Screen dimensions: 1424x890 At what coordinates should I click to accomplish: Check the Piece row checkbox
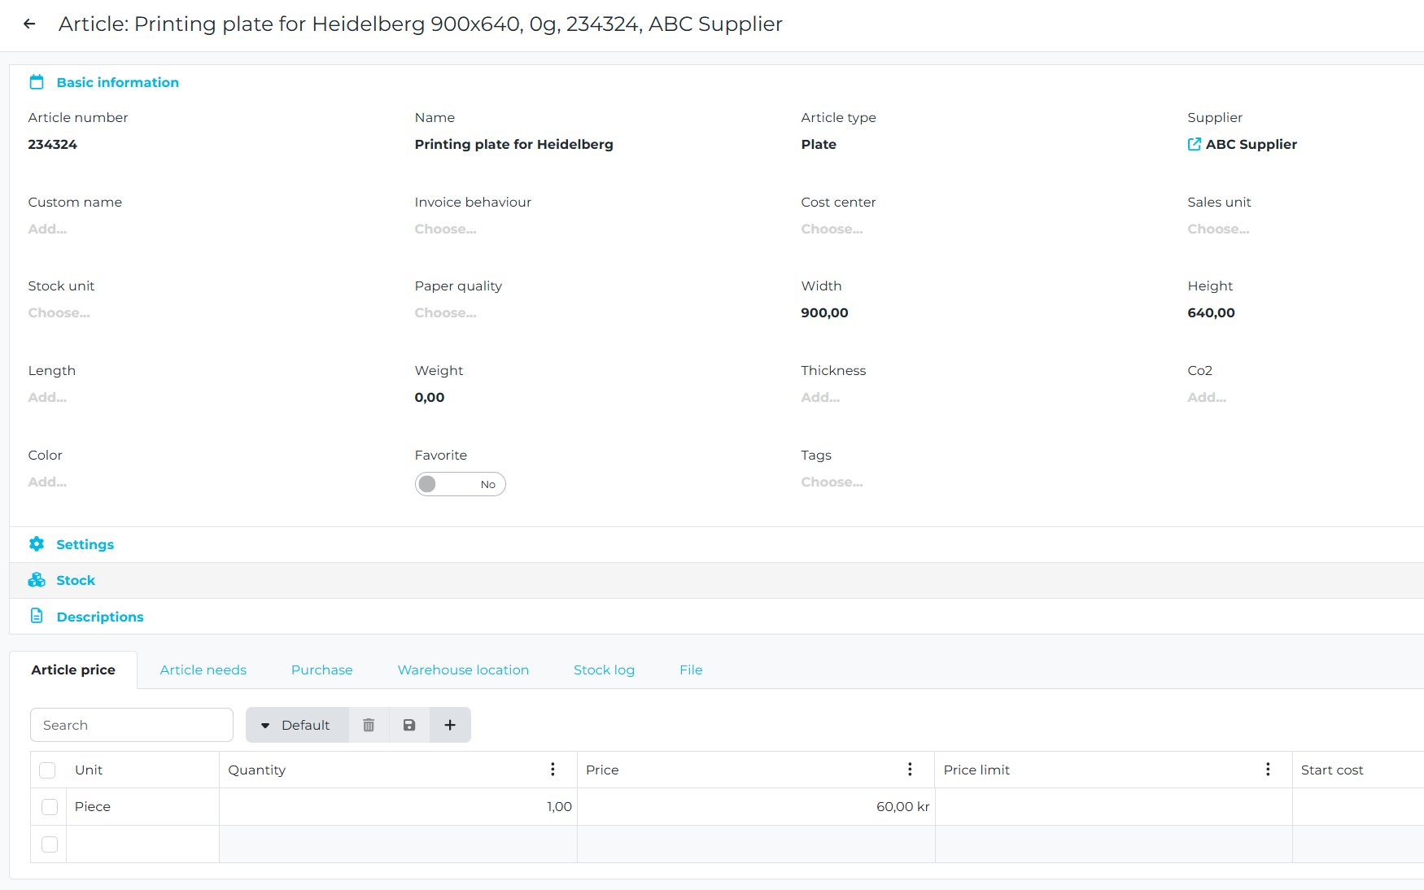point(50,807)
